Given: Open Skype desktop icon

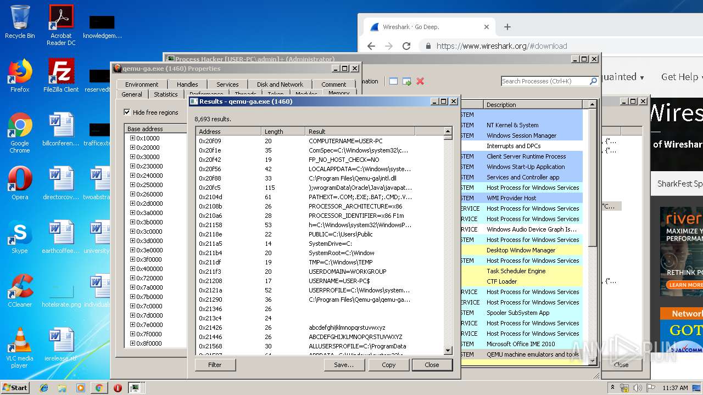Looking at the screenshot, I should [x=20, y=237].
